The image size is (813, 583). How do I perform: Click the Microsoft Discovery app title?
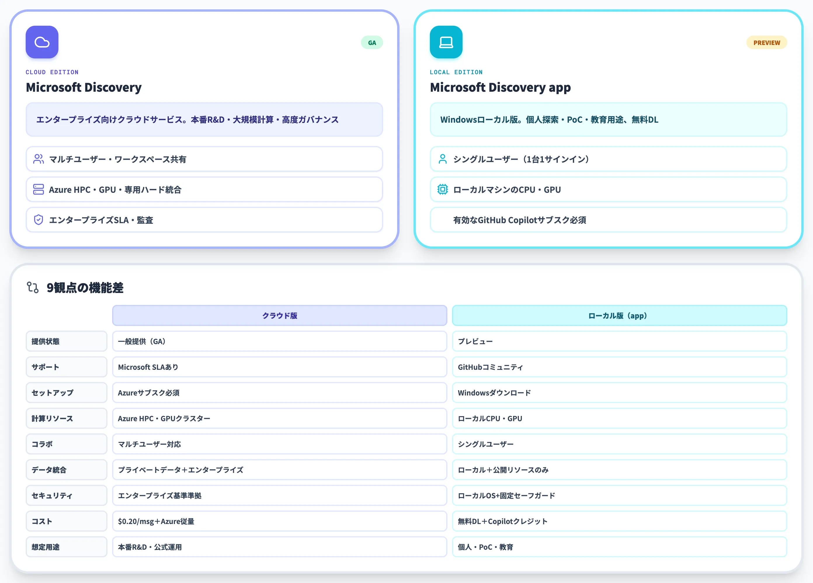(x=500, y=87)
